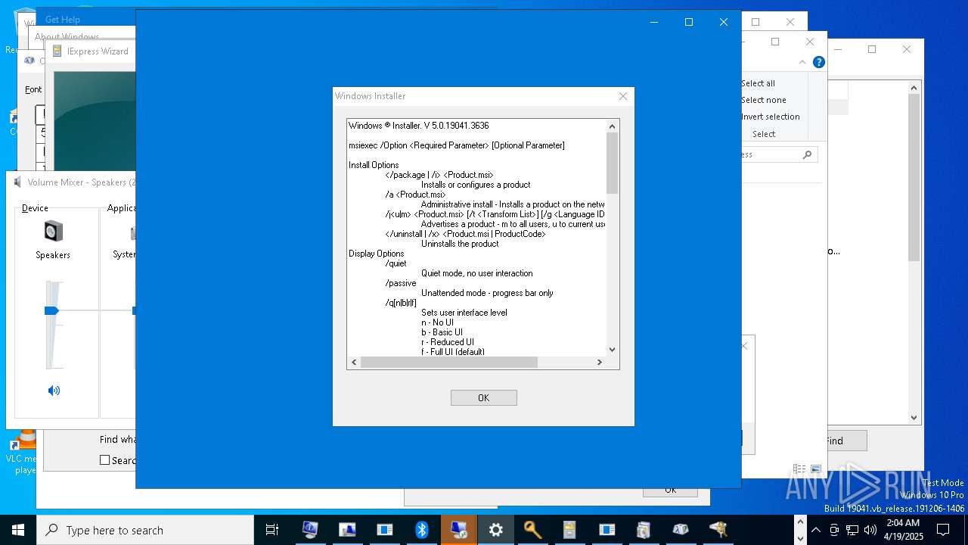
Task: Open the blue window-panel taskbar icon next to the file cabinet
Action: pyautogui.click(x=607, y=530)
